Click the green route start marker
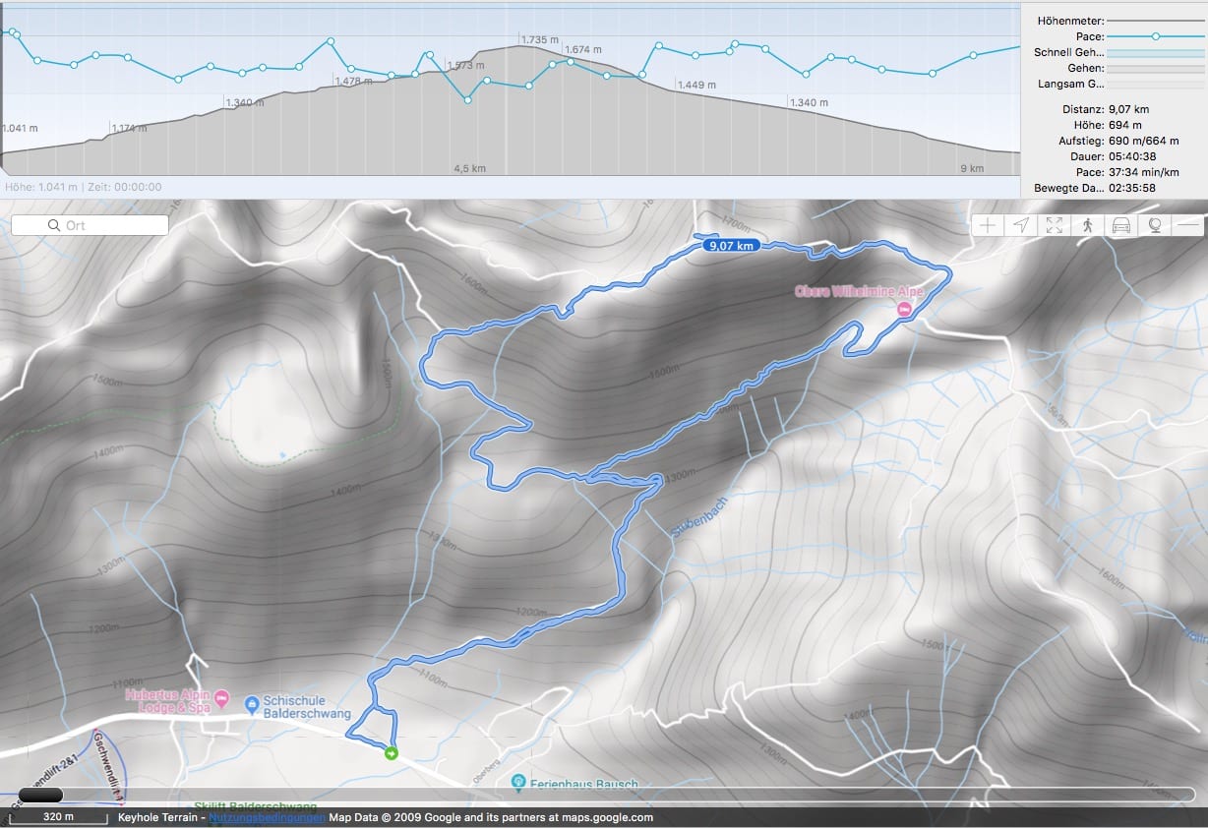This screenshot has height=828, width=1208. [392, 754]
